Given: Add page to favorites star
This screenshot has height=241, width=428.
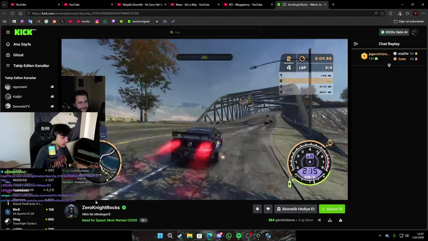Looking at the screenshot, I should [x=382, y=13].
